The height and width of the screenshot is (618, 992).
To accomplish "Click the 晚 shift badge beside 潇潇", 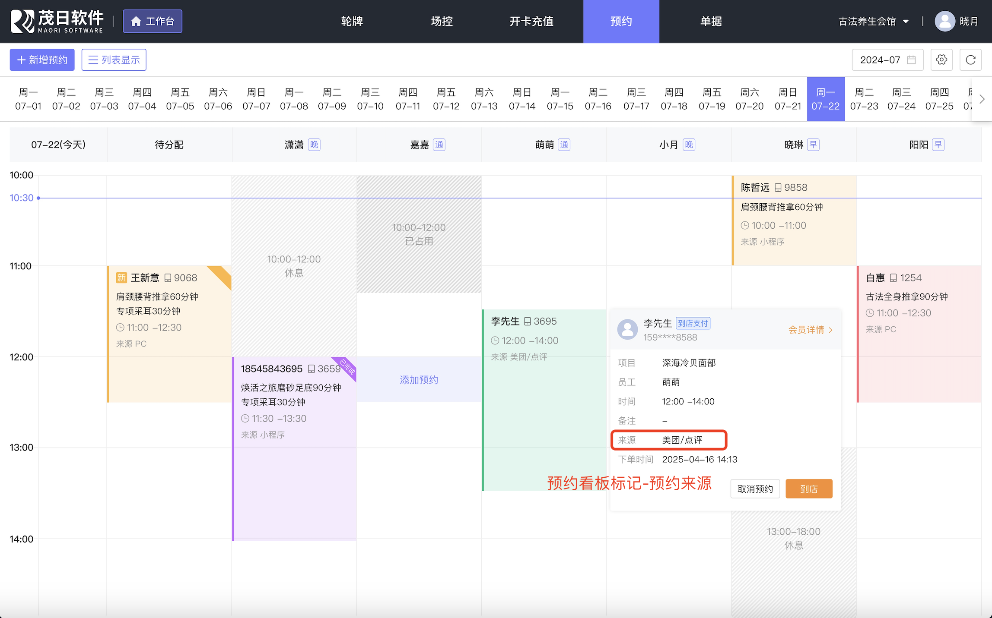I will [314, 145].
